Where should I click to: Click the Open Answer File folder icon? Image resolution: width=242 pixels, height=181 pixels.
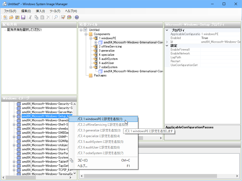coord(11,17)
